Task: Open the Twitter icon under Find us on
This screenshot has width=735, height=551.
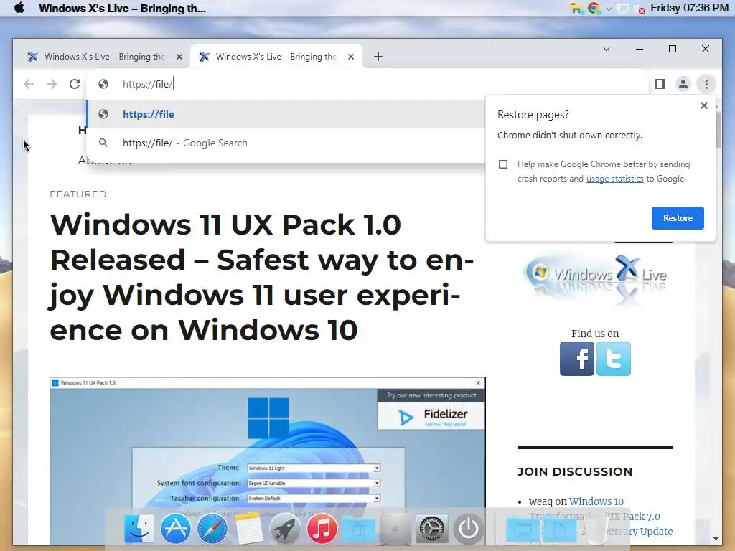Action: 614,359
